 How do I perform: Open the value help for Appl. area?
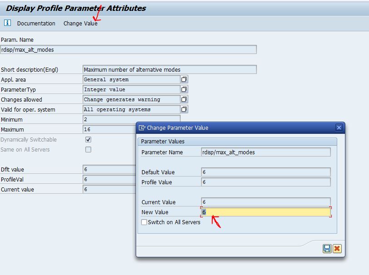(185, 79)
